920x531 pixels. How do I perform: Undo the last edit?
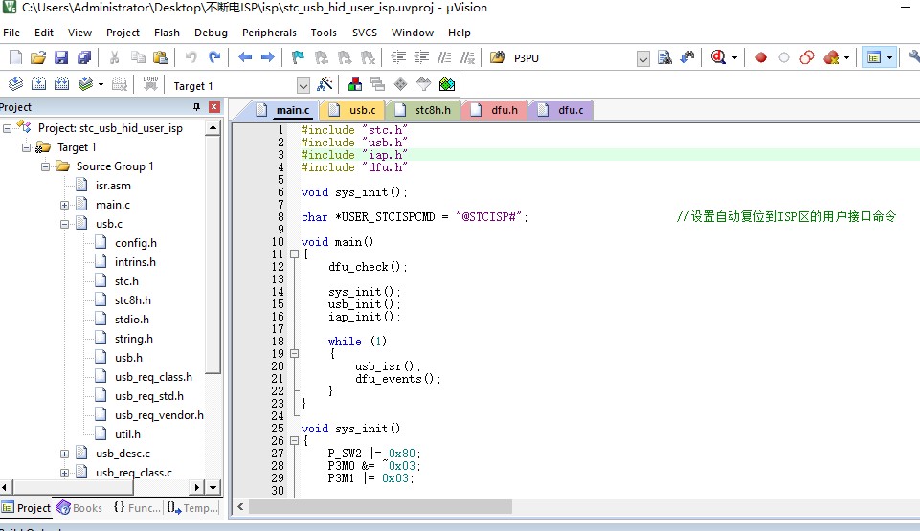tap(191, 57)
